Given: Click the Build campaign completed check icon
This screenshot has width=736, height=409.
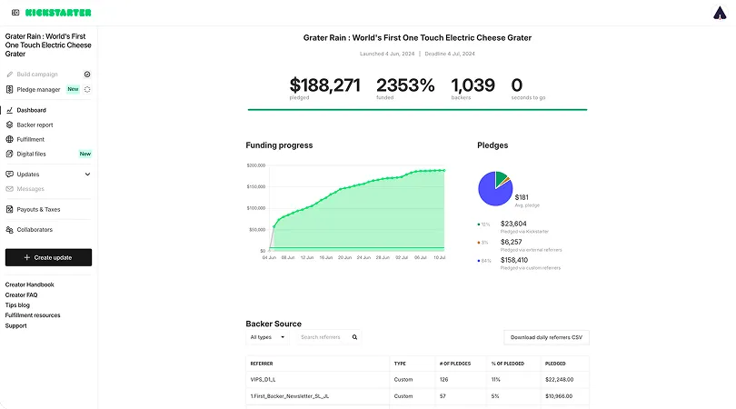Looking at the screenshot, I should [x=87, y=75].
